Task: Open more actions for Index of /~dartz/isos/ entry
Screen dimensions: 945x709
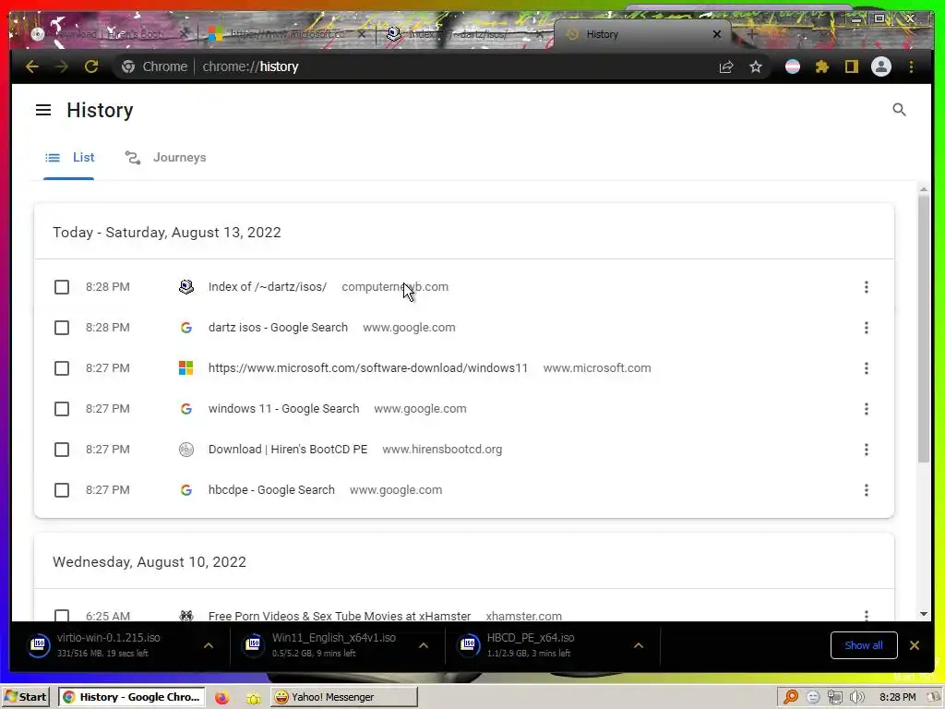Action: (x=866, y=287)
